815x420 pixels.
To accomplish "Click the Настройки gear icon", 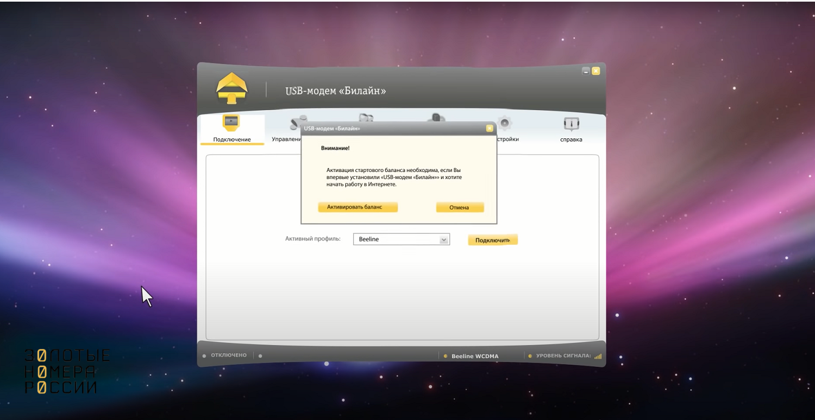I will (505, 124).
